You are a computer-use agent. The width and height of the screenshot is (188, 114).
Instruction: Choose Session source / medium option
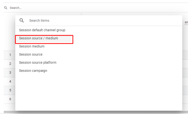coord(39,38)
